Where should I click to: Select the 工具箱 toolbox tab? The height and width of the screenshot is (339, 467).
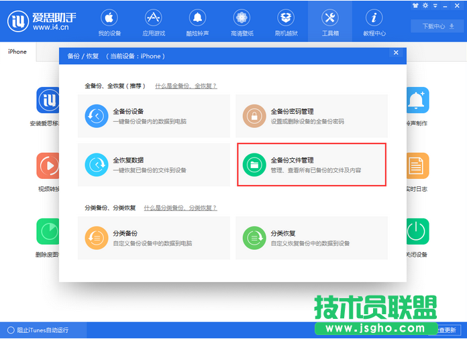click(x=330, y=23)
